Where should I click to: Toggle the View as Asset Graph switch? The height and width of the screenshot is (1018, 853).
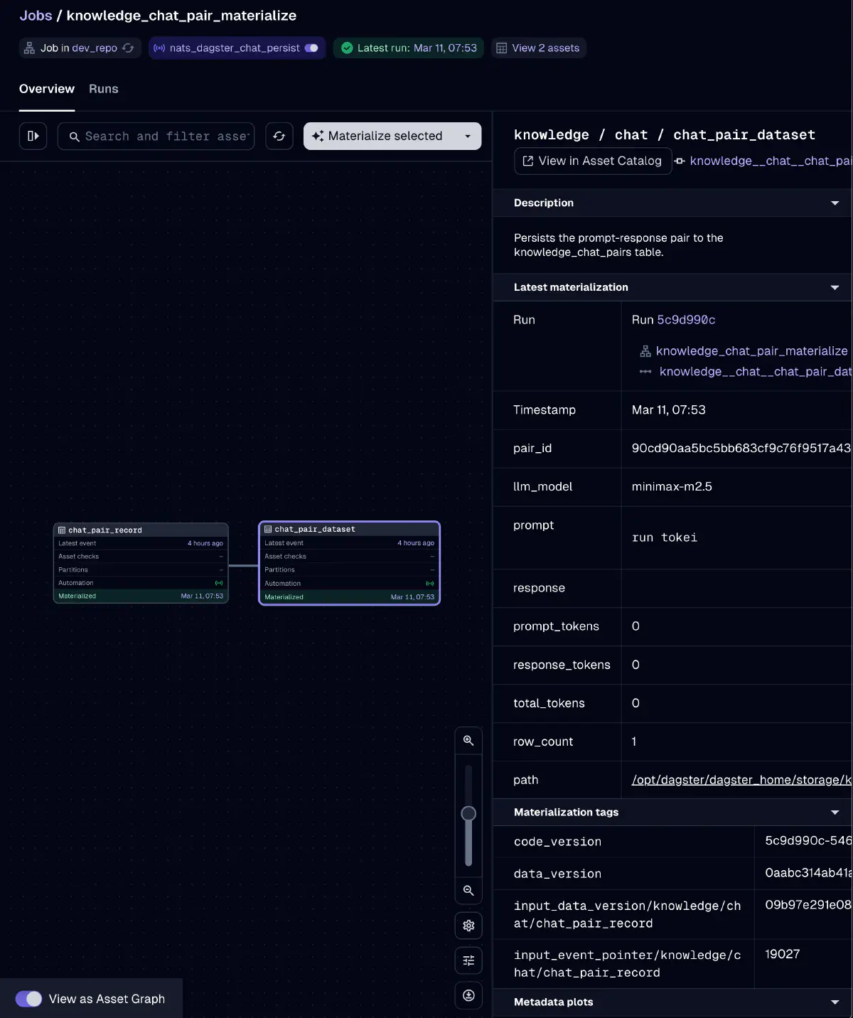tap(29, 999)
